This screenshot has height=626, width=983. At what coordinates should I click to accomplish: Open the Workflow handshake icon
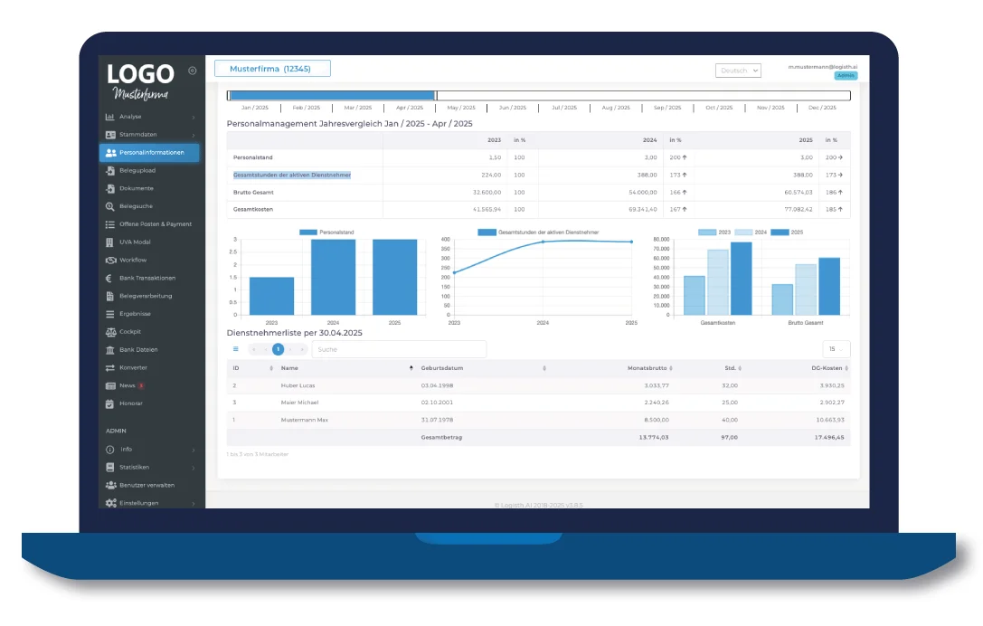pos(111,261)
